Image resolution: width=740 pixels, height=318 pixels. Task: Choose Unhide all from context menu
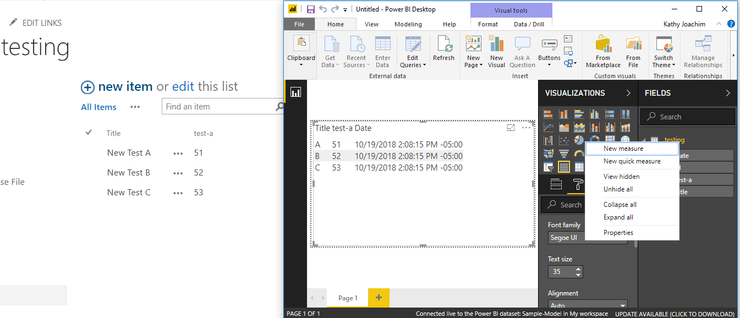click(632, 189)
